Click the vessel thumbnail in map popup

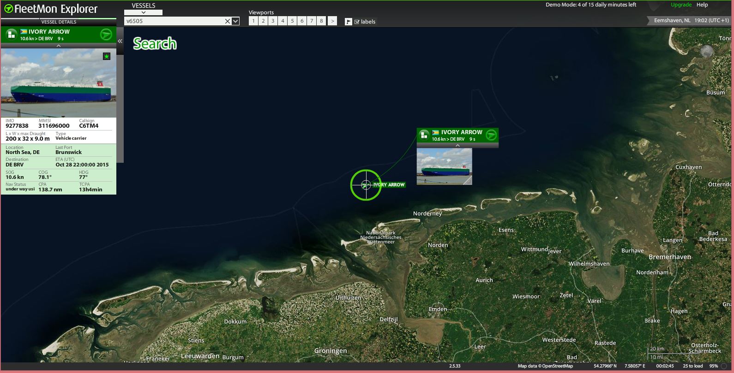click(x=445, y=166)
